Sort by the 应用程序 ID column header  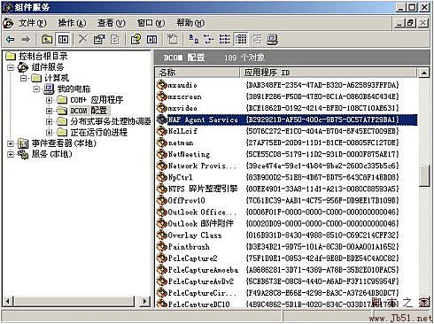point(329,73)
